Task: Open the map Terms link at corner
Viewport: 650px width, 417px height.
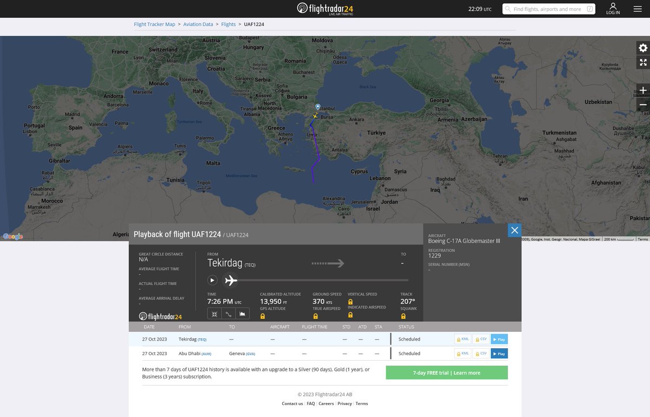Action: tap(642, 239)
